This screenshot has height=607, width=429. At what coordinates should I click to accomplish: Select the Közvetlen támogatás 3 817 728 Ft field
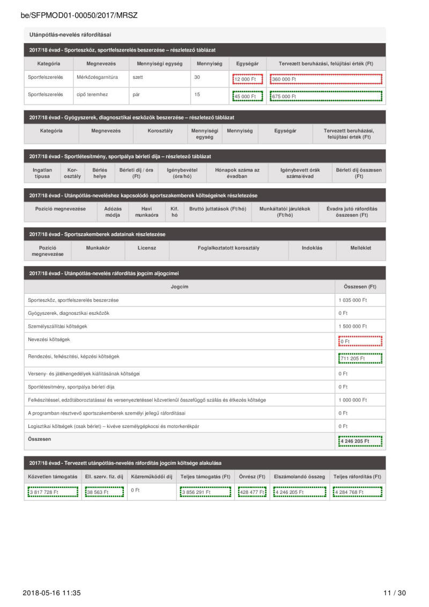pyautogui.click(x=51, y=492)
